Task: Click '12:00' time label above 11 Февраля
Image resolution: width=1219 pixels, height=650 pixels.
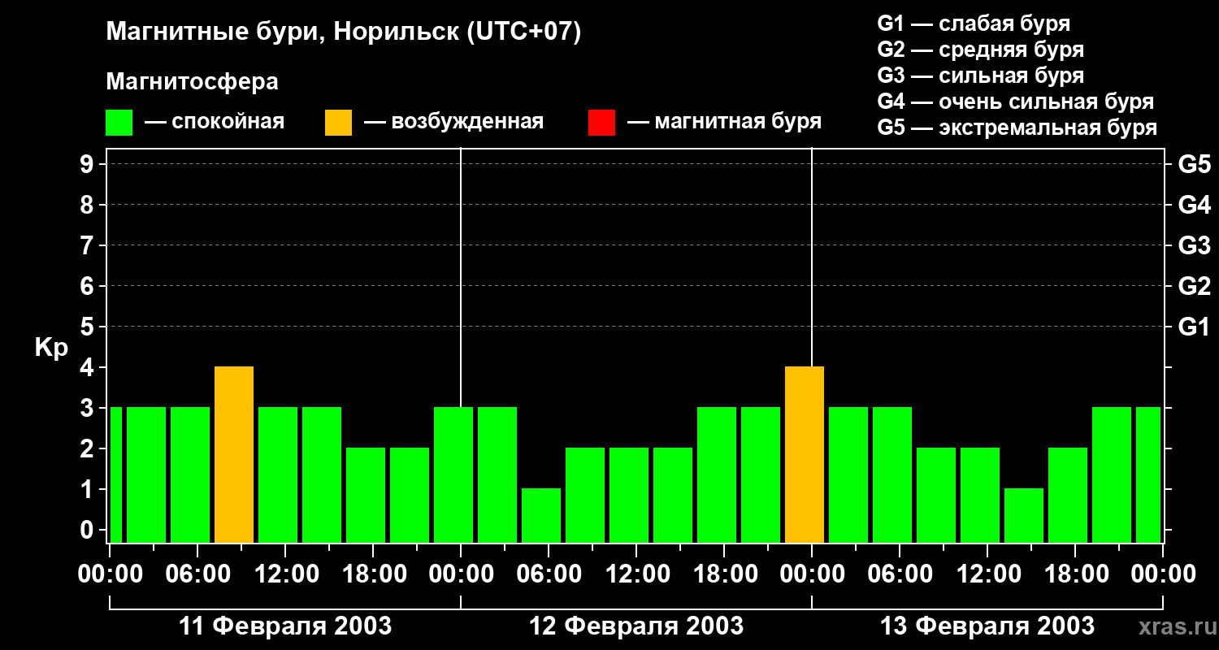Action: click(x=285, y=574)
